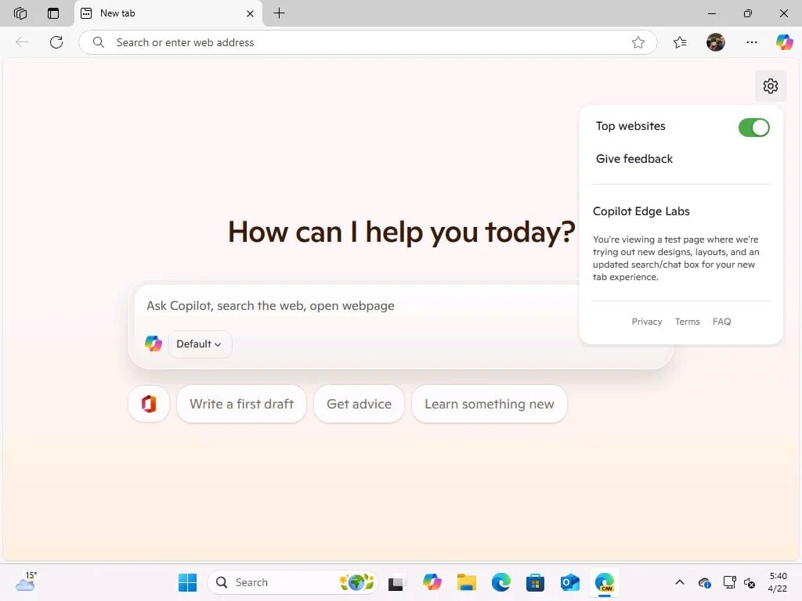Open the clock and date 5:40

pyautogui.click(x=778, y=582)
